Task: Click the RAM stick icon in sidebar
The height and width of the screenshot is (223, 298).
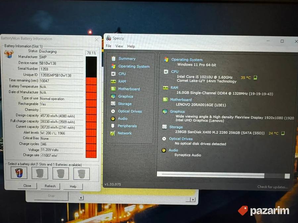Action: tap(113, 81)
